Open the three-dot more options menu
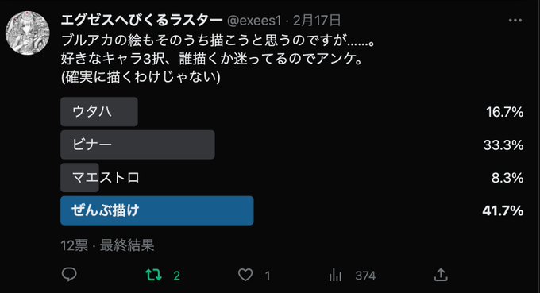The image size is (540, 293). (515, 21)
